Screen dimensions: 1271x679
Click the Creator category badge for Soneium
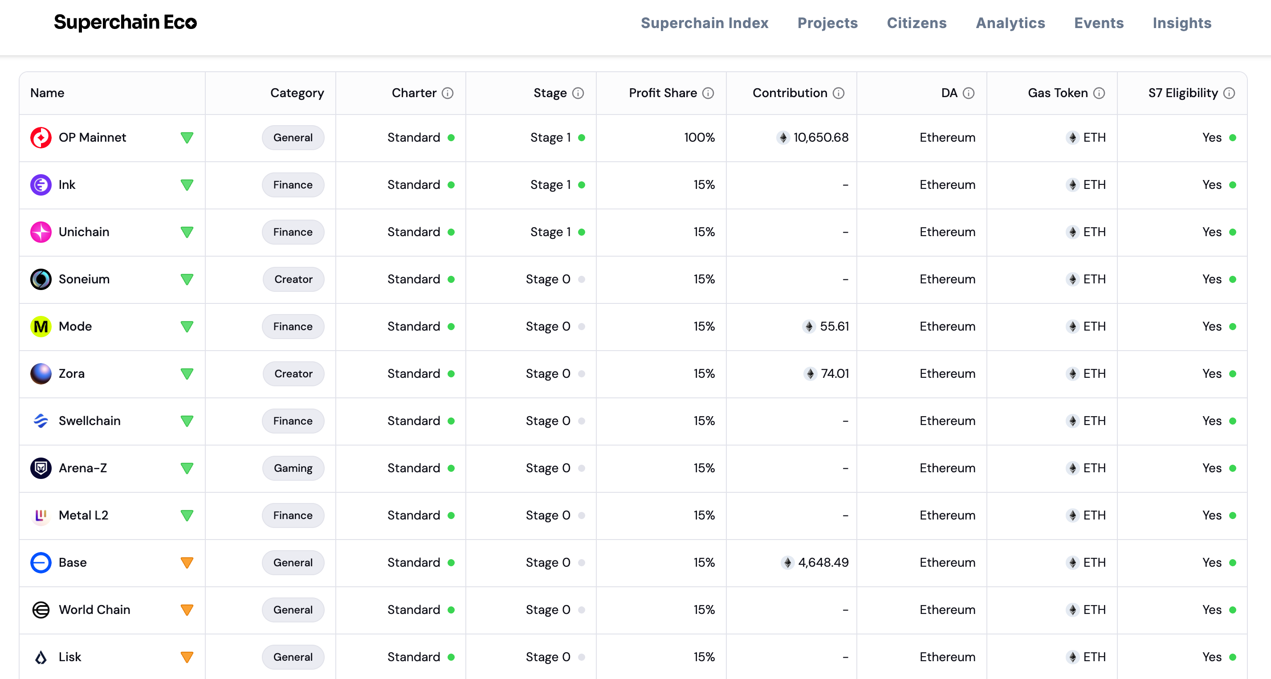(x=293, y=279)
